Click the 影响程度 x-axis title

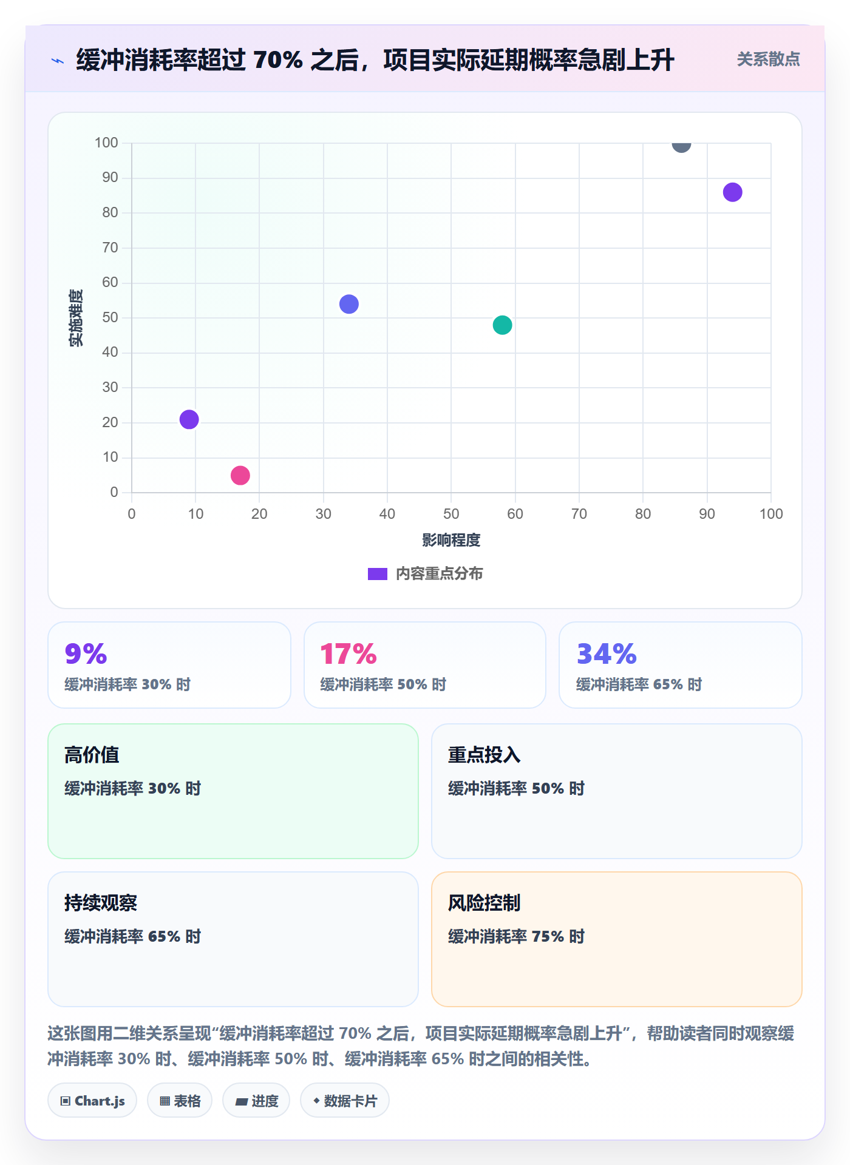pos(451,540)
